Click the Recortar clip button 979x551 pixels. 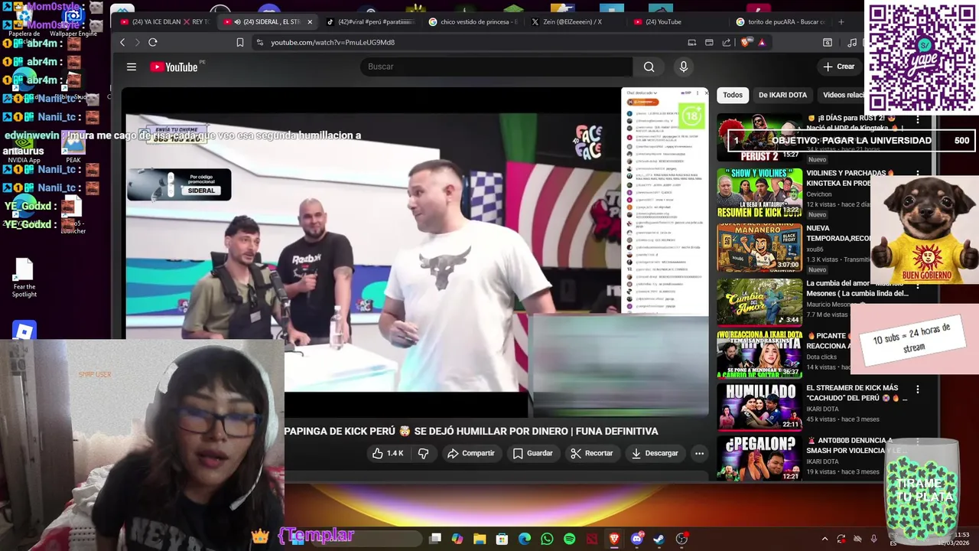591,453
